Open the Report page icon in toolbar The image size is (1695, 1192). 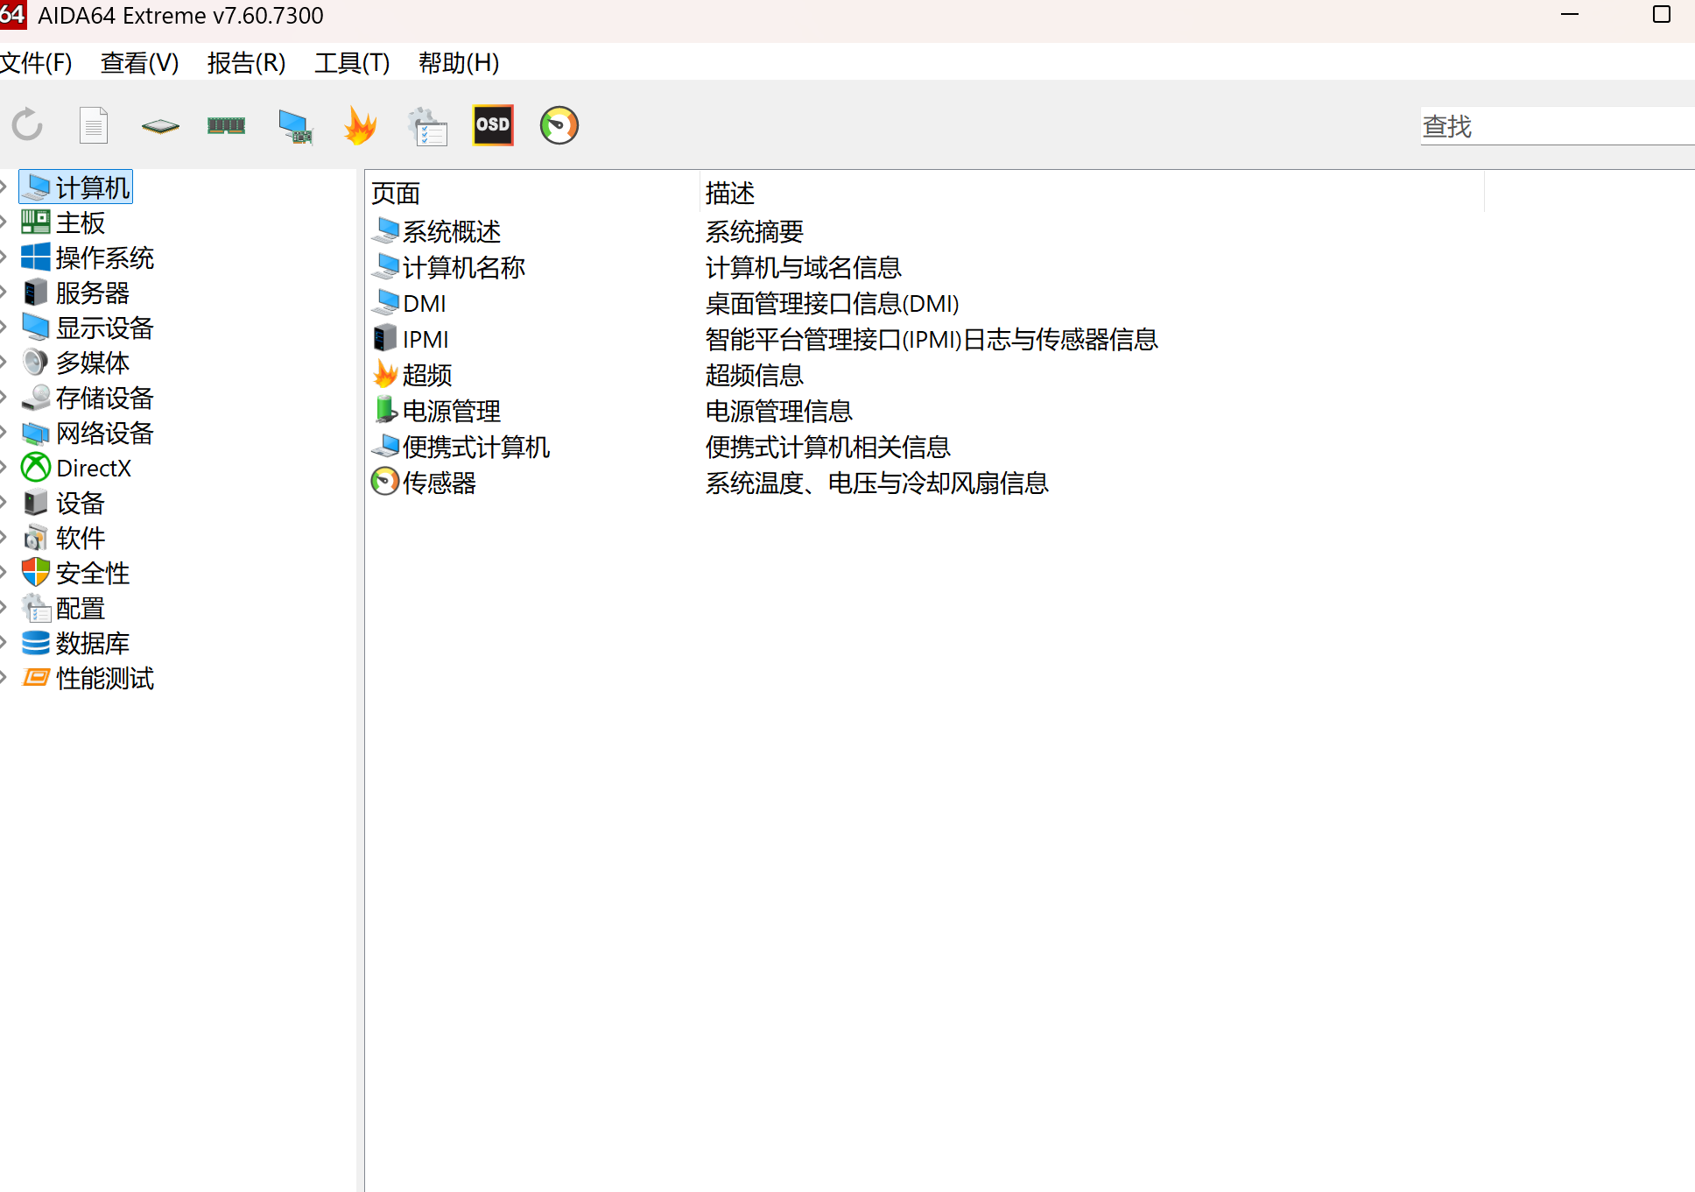(x=94, y=125)
